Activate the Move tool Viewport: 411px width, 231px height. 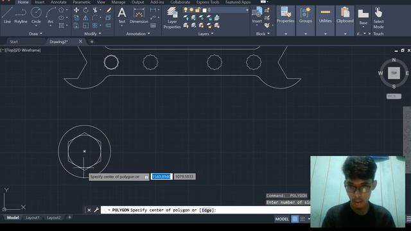[76, 10]
